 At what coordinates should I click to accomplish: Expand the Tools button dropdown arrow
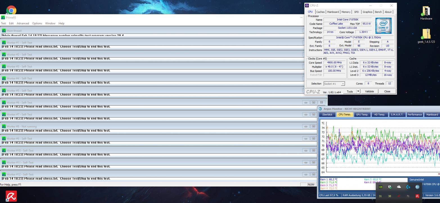pyautogui.click(x=358, y=91)
